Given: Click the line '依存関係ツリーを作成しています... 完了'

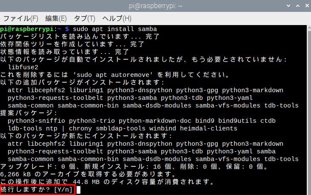Looking at the screenshot, I should coord(72,44).
